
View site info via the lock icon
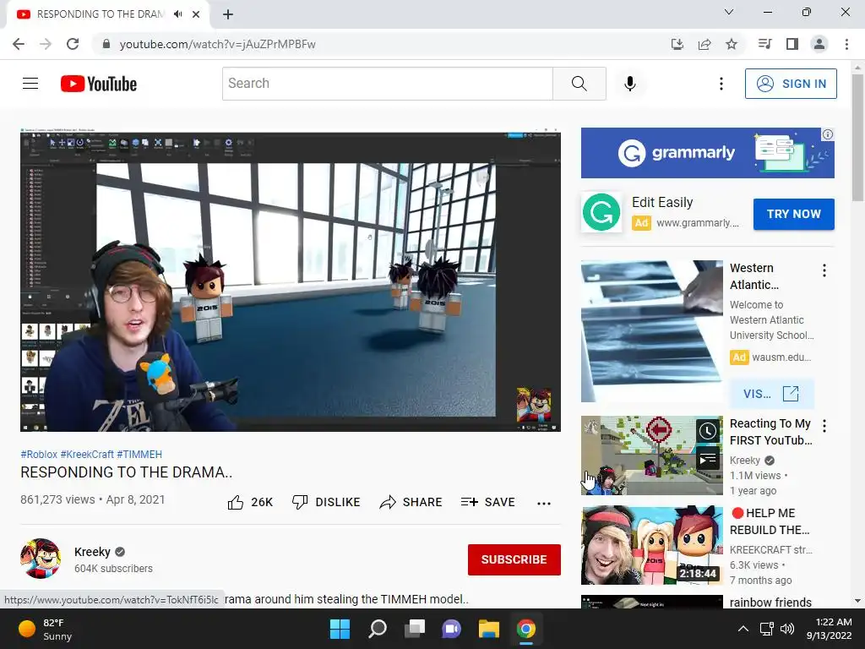(106, 44)
